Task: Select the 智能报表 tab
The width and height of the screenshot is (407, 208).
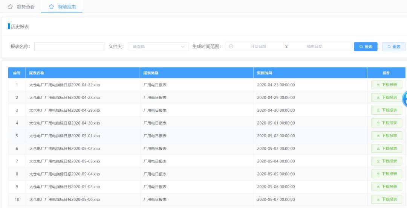Action: pos(66,7)
